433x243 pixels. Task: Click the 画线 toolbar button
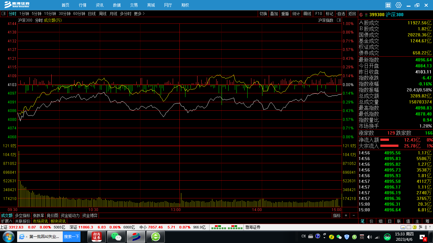307,14
